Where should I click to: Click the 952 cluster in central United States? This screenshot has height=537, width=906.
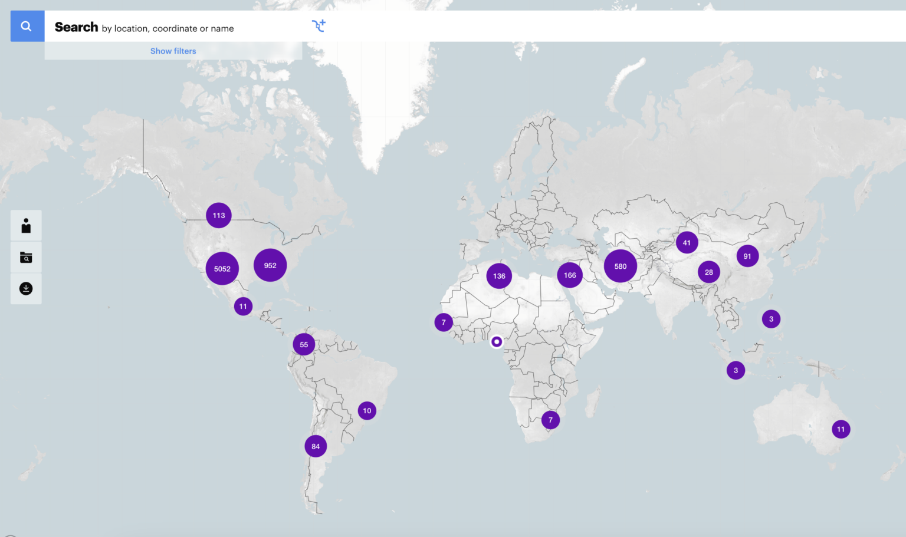(270, 265)
